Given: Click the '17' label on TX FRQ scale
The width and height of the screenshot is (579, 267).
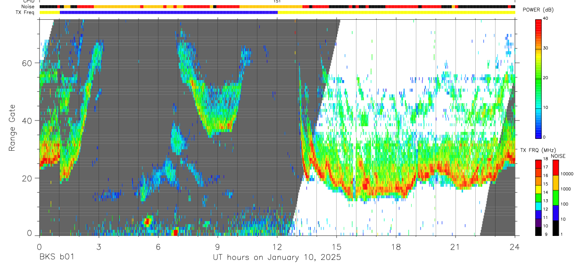Looking at the screenshot, I should [546, 167].
